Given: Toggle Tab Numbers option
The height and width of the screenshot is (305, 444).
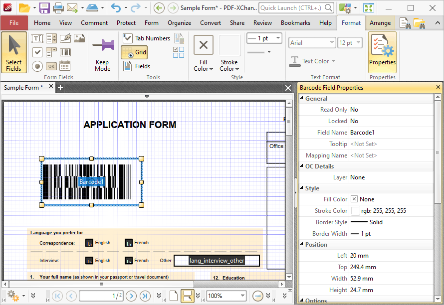Looking at the screenshot, I should (147, 38).
